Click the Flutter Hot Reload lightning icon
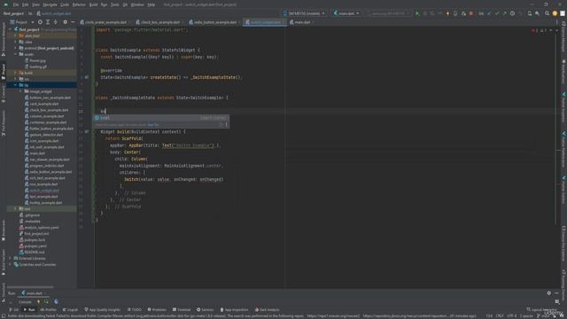The height and width of the screenshot is (319, 567). pos(447,13)
